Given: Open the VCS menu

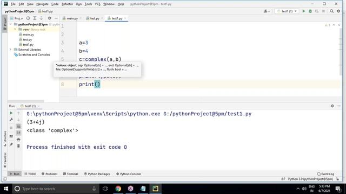Looking at the screenshot, I should pos(97,4).
